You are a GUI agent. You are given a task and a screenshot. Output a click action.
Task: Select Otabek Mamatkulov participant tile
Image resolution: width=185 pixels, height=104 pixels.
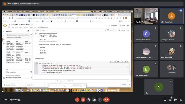[146, 34]
